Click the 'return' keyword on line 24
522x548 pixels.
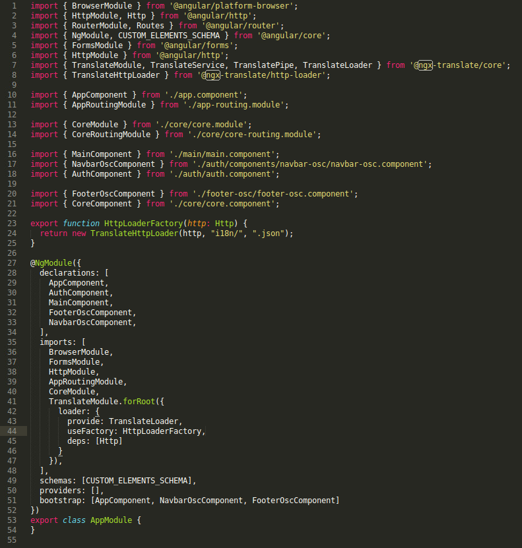[x=53, y=233]
